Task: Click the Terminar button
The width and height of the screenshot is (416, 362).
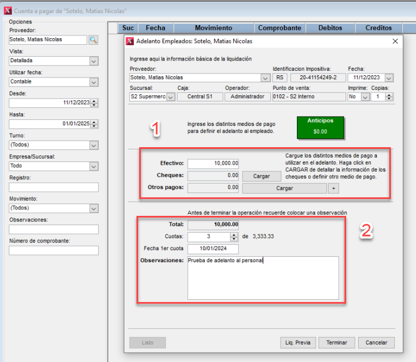Action: [337, 343]
